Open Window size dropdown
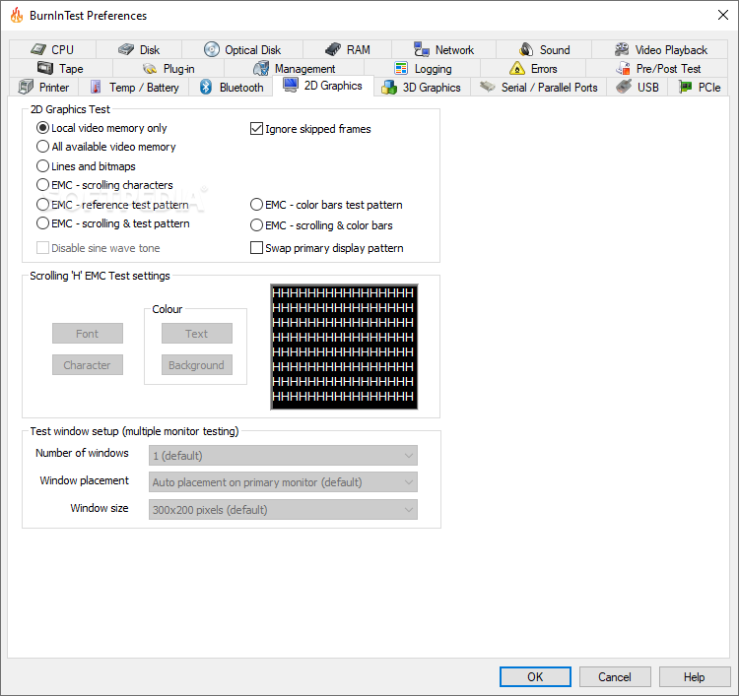Screen dimensions: 739x696 click(x=283, y=510)
